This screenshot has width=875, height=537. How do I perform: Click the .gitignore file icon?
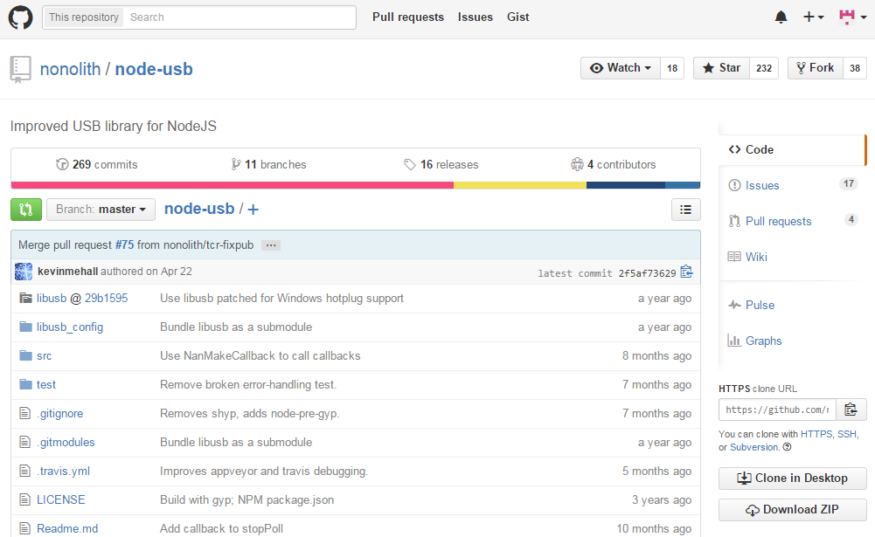pyautogui.click(x=24, y=413)
